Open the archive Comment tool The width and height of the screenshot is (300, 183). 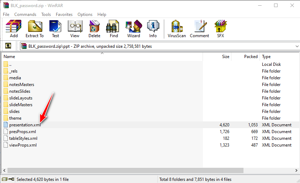[x=199, y=29]
